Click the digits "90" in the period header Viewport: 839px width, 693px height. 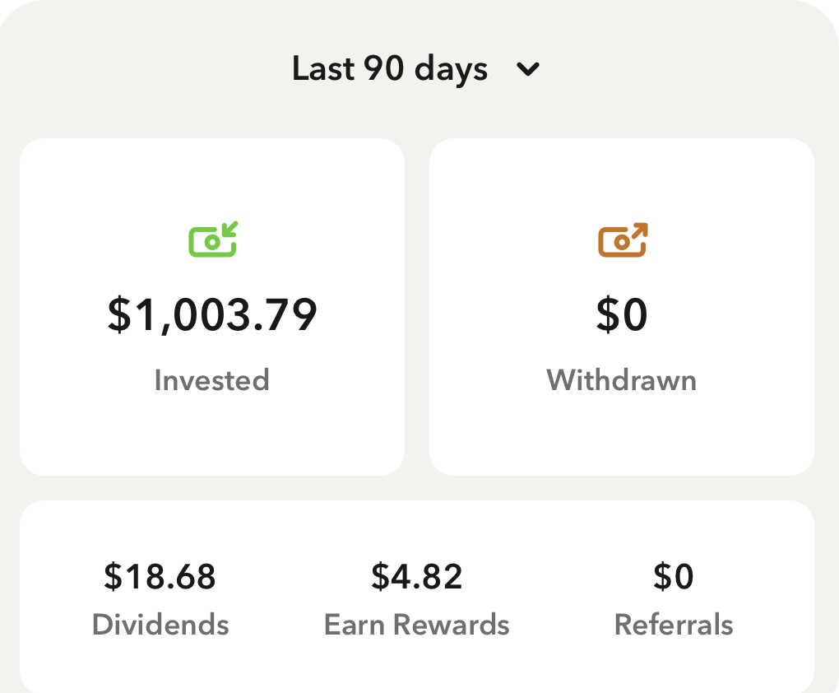click(x=384, y=69)
